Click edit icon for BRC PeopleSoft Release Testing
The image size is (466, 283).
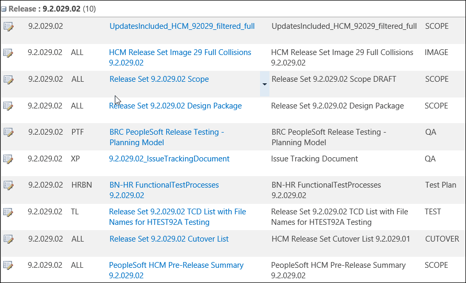(x=8, y=133)
